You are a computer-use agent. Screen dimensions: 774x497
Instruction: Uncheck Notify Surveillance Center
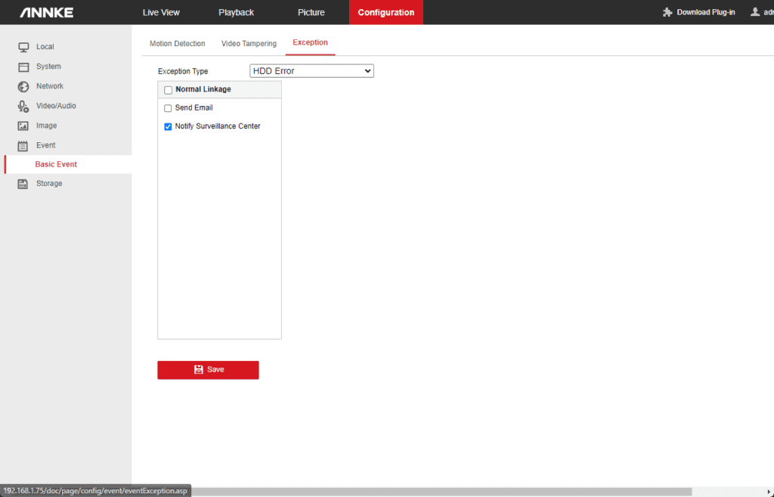tap(168, 126)
